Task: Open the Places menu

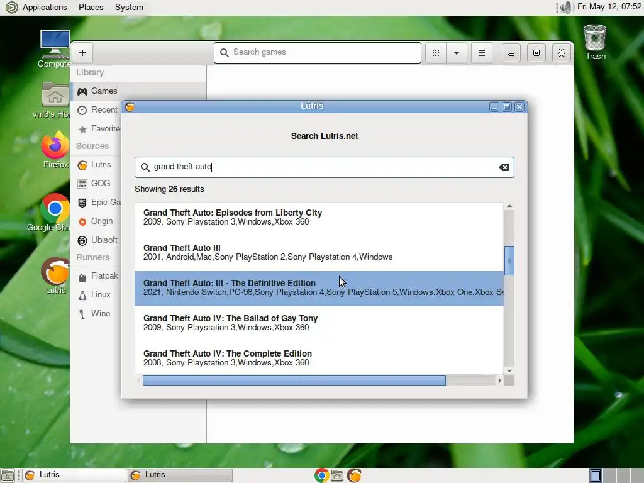Action: (x=91, y=8)
